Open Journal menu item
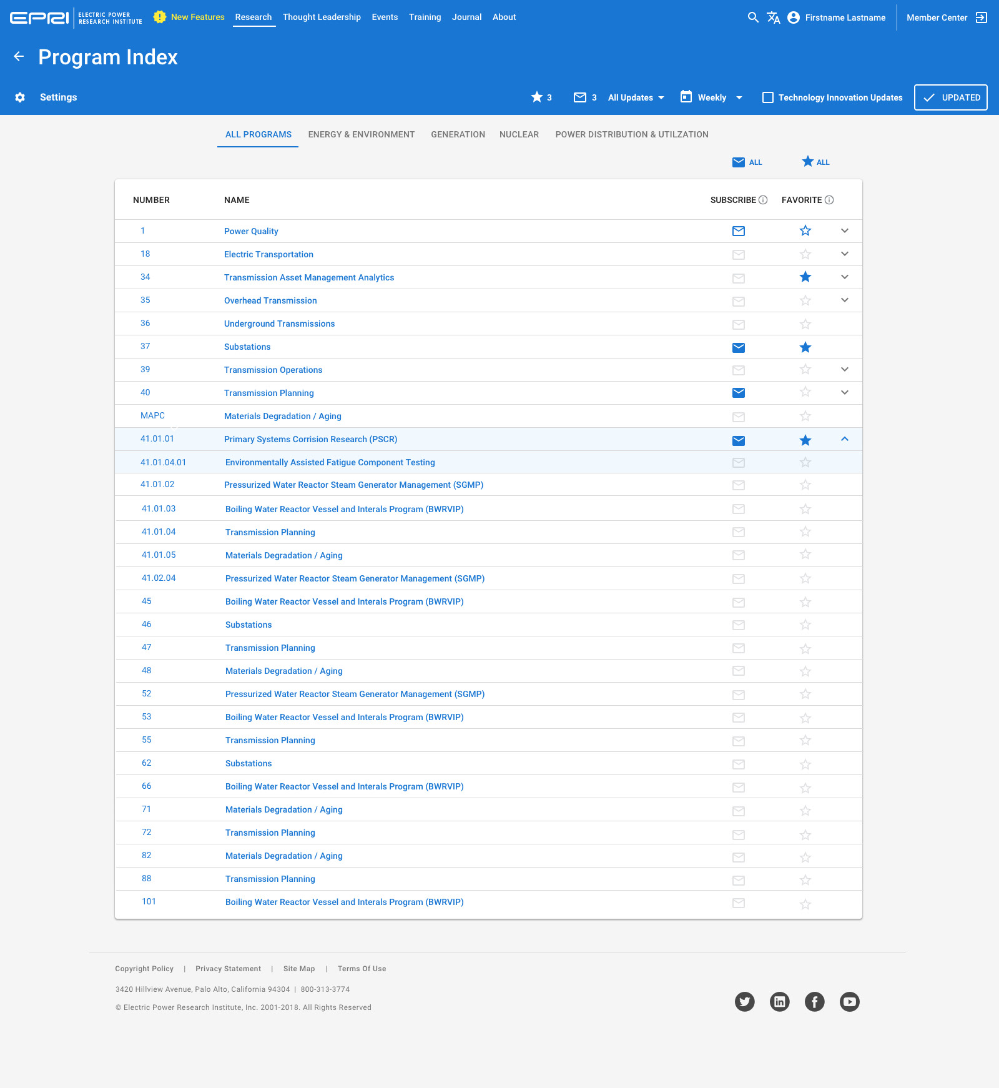999x1088 pixels. [x=467, y=17]
